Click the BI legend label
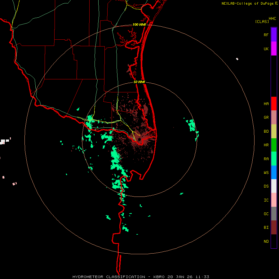Image resolution: width=279 pixels, height=279 pixels. coord(266,228)
